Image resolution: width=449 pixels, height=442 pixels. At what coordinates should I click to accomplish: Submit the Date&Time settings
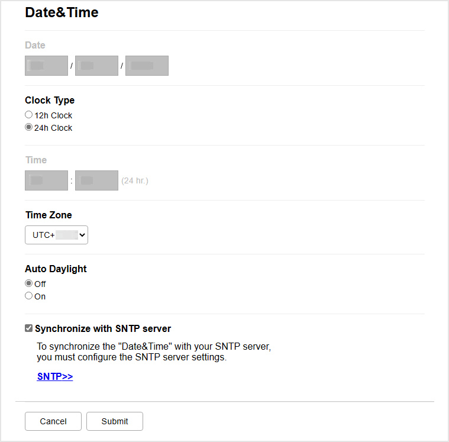(115, 421)
